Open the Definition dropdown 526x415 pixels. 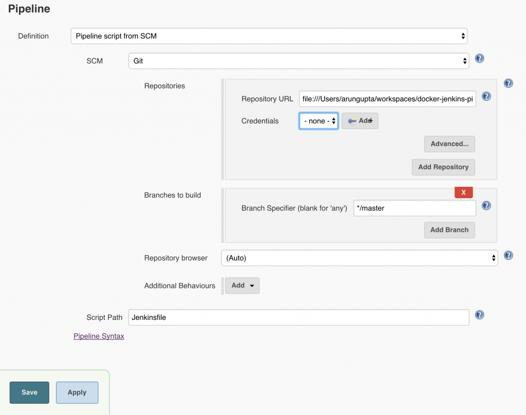tap(269, 36)
